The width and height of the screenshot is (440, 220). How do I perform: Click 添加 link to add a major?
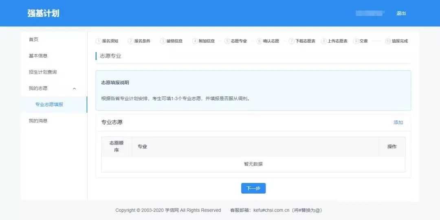tap(398, 122)
